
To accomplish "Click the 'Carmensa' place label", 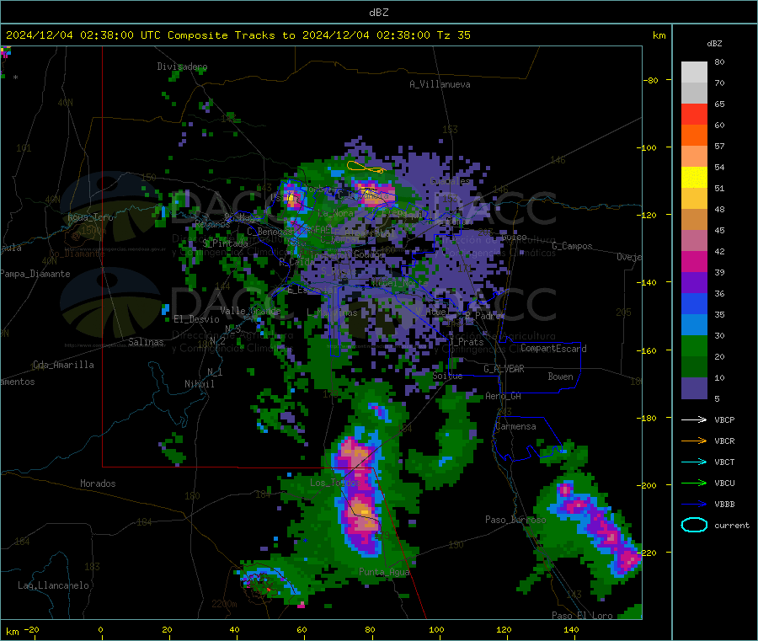I will coord(515,426).
